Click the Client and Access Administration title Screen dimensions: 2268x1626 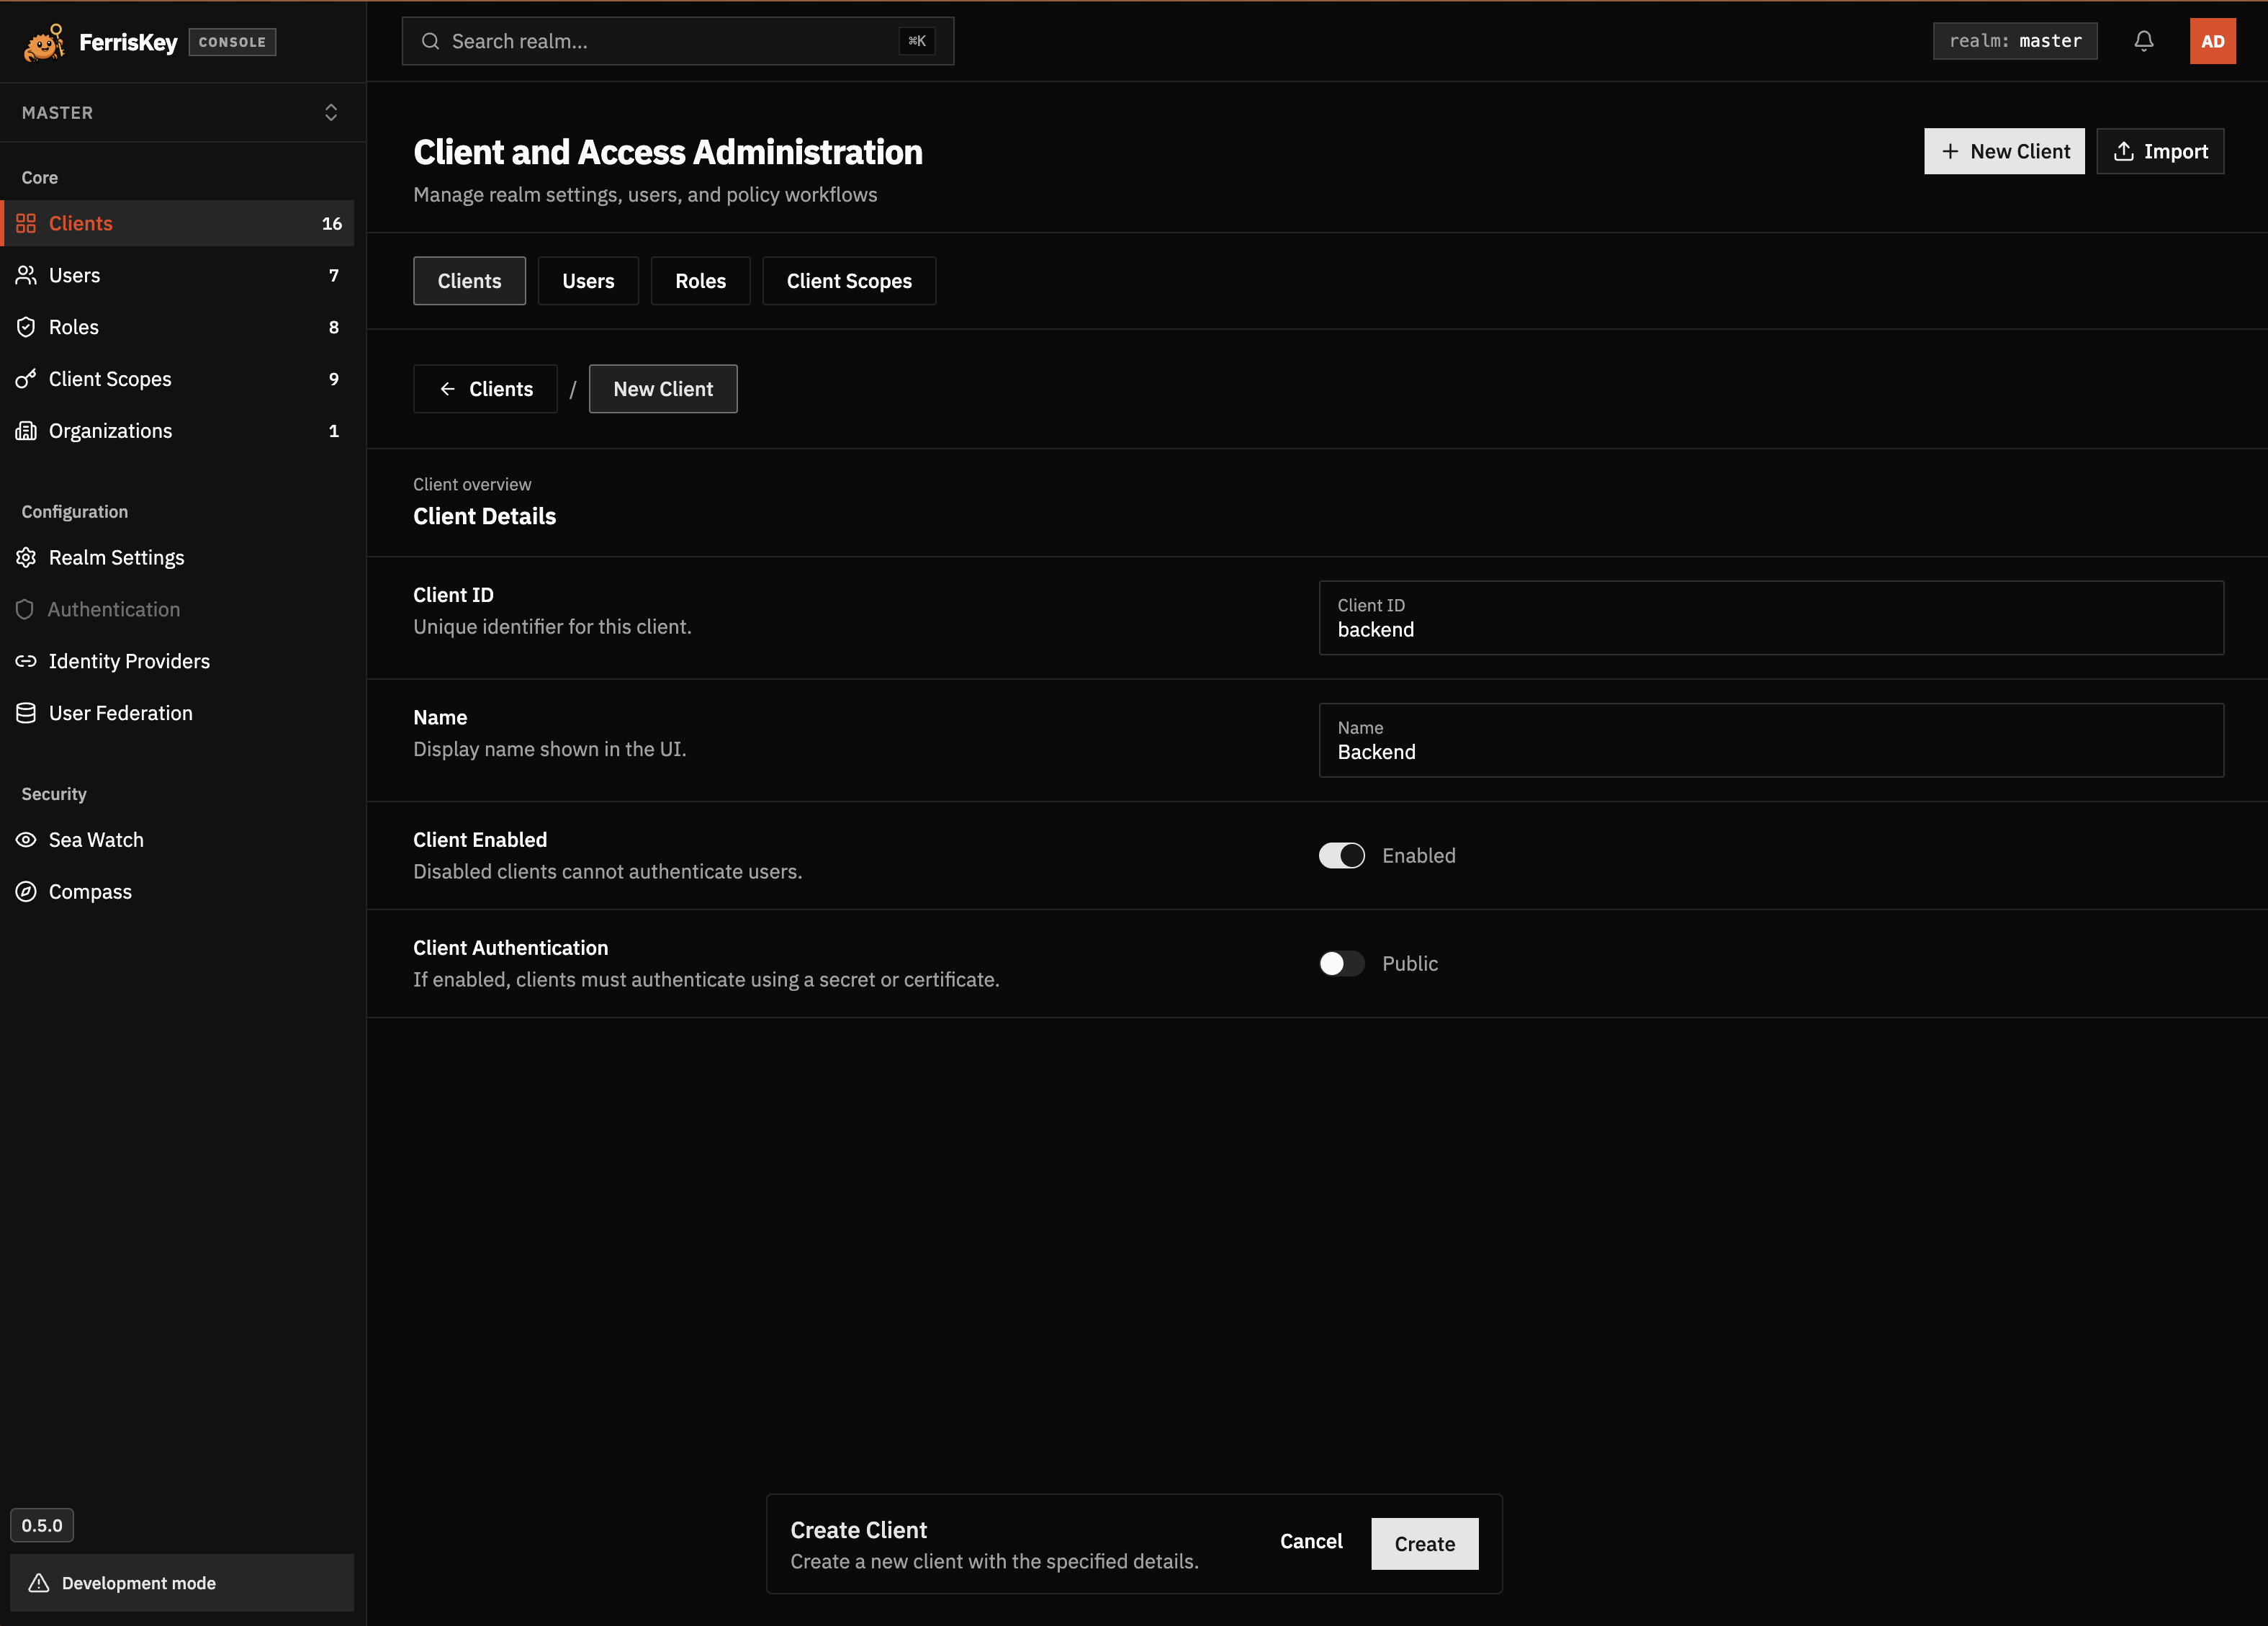[668, 152]
